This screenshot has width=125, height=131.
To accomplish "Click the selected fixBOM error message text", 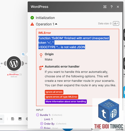I will [x=74, y=42].
